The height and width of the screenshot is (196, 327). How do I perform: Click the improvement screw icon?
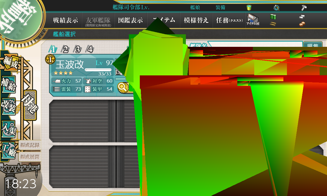point(304,7)
